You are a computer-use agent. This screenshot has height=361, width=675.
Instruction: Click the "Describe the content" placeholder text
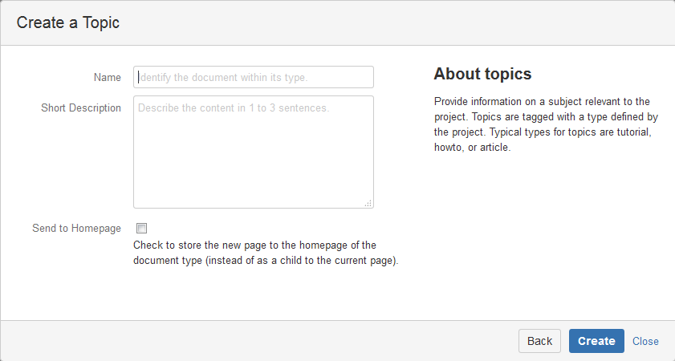tap(233, 107)
